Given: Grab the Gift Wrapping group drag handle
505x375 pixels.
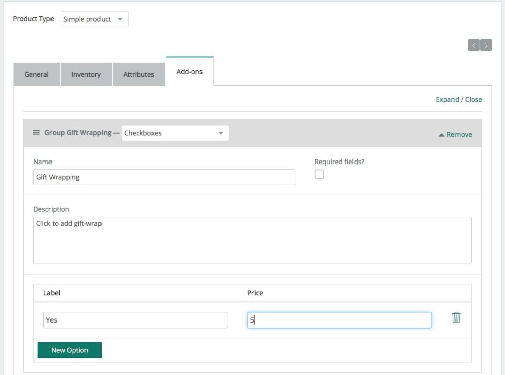Looking at the screenshot, I should (x=36, y=133).
